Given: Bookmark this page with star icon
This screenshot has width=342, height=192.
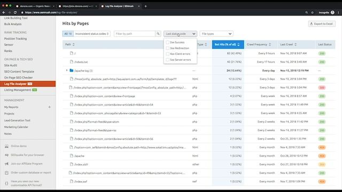Looking at the screenshot, I should pyautogui.click(x=312, y=12).
